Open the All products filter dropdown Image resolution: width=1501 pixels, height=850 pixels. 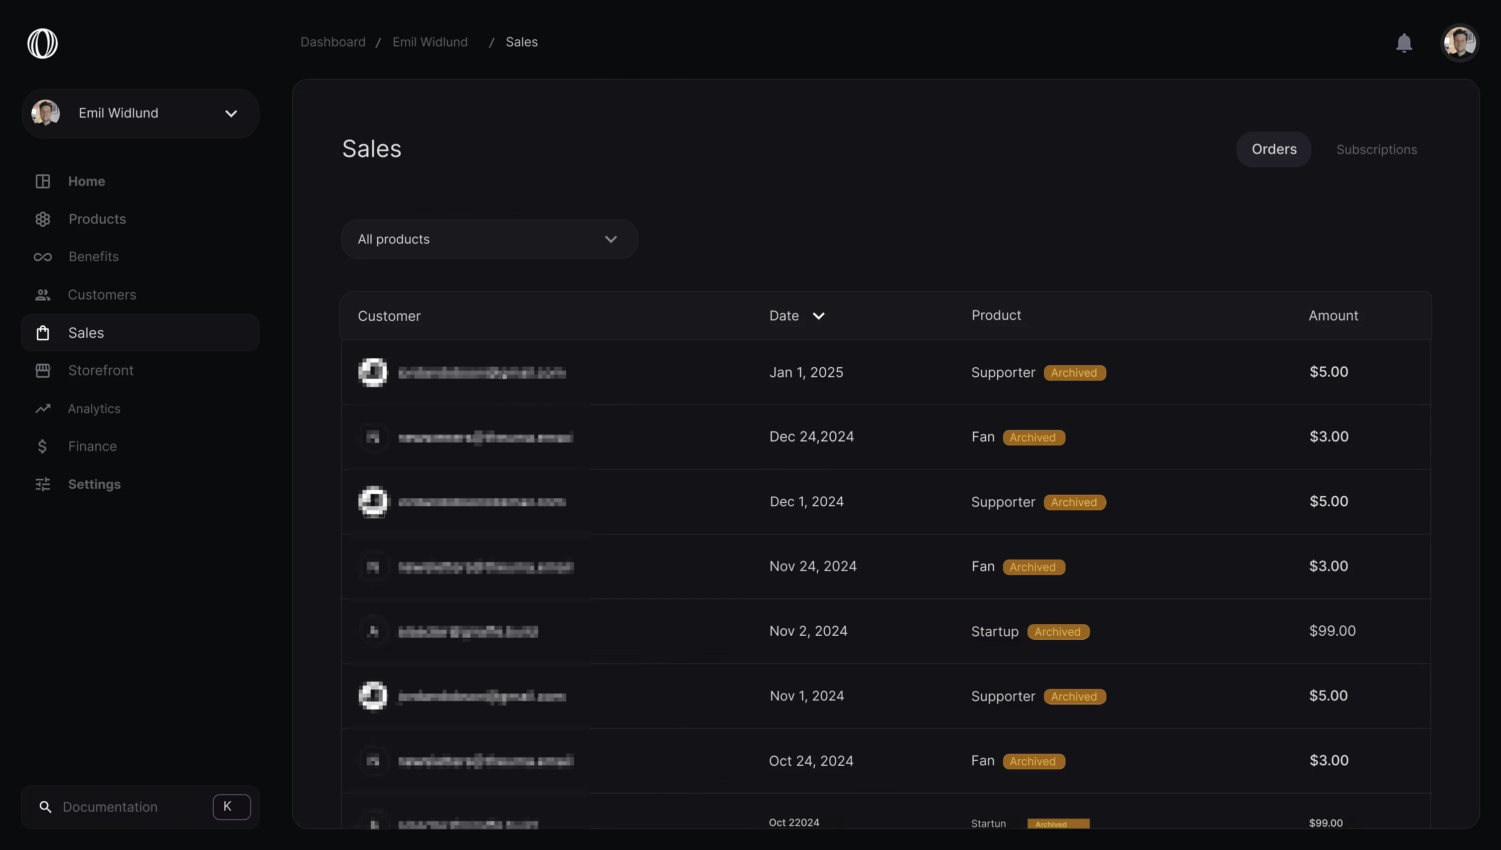tap(489, 239)
